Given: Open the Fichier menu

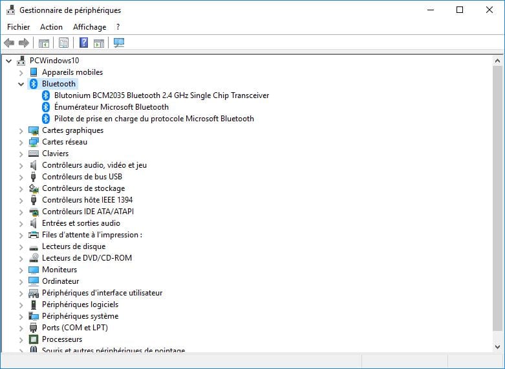Looking at the screenshot, I should click(x=18, y=27).
